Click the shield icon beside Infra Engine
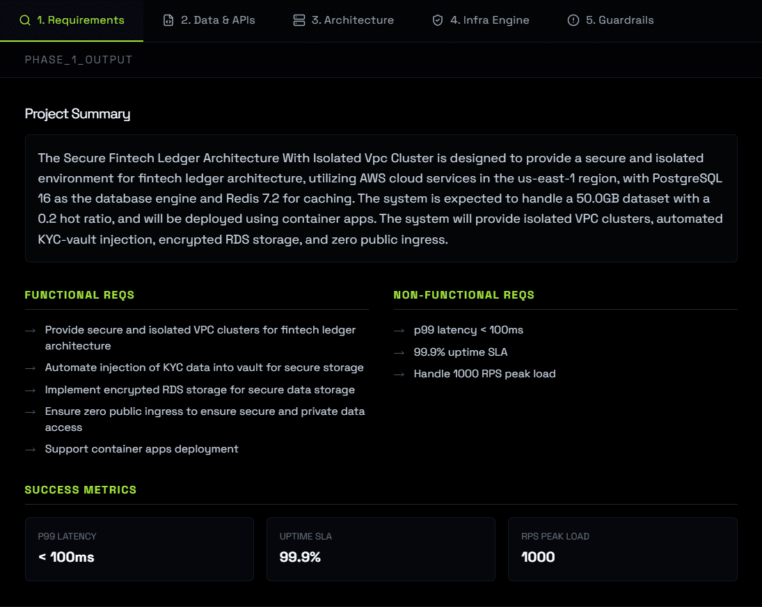 (438, 20)
